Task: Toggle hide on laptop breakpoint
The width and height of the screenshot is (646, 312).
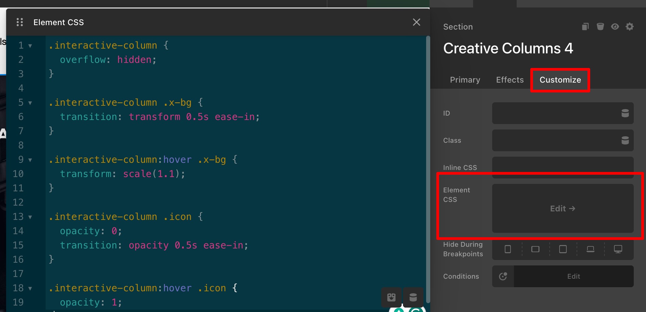Action: coord(590,249)
